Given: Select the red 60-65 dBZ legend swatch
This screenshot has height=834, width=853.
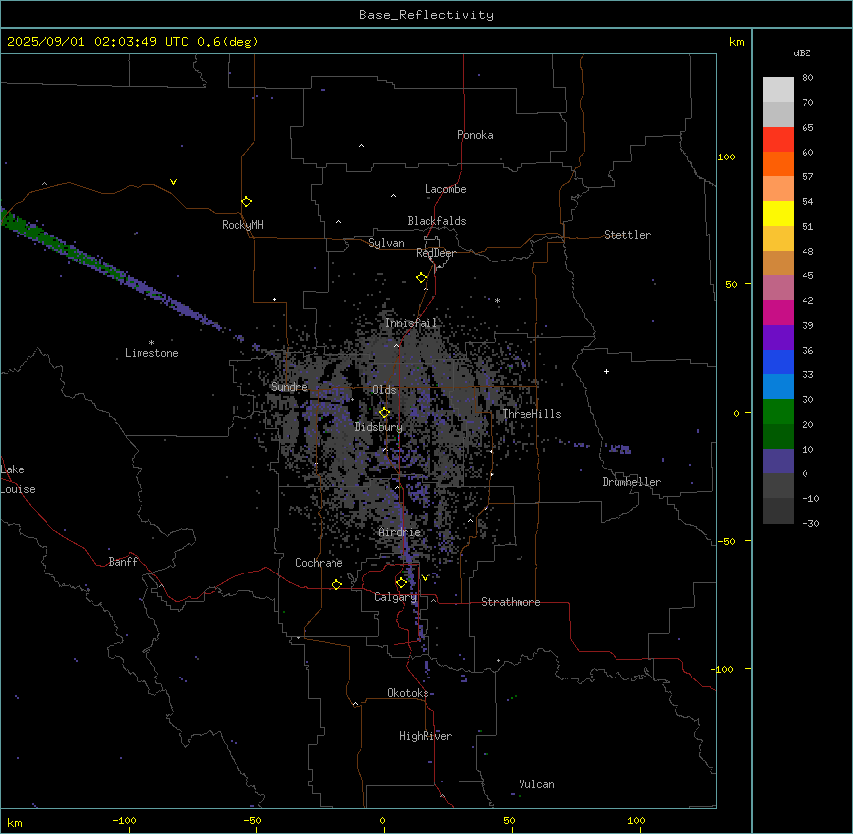Looking at the screenshot, I should click(778, 139).
